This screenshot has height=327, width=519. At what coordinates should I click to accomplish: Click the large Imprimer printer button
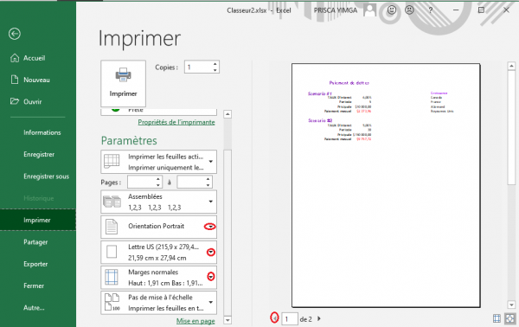[123, 83]
